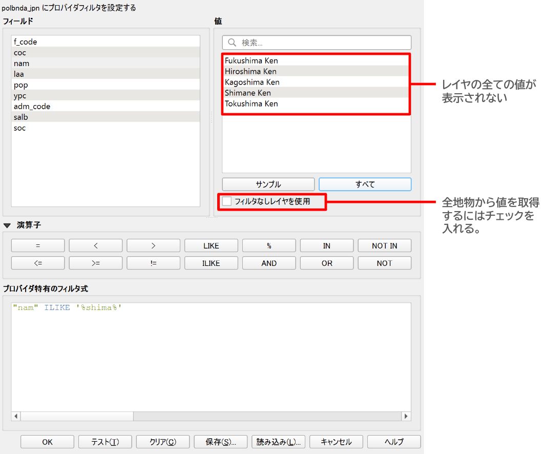
Task: Insert the IN operator
Action: click(x=327, y=245)
